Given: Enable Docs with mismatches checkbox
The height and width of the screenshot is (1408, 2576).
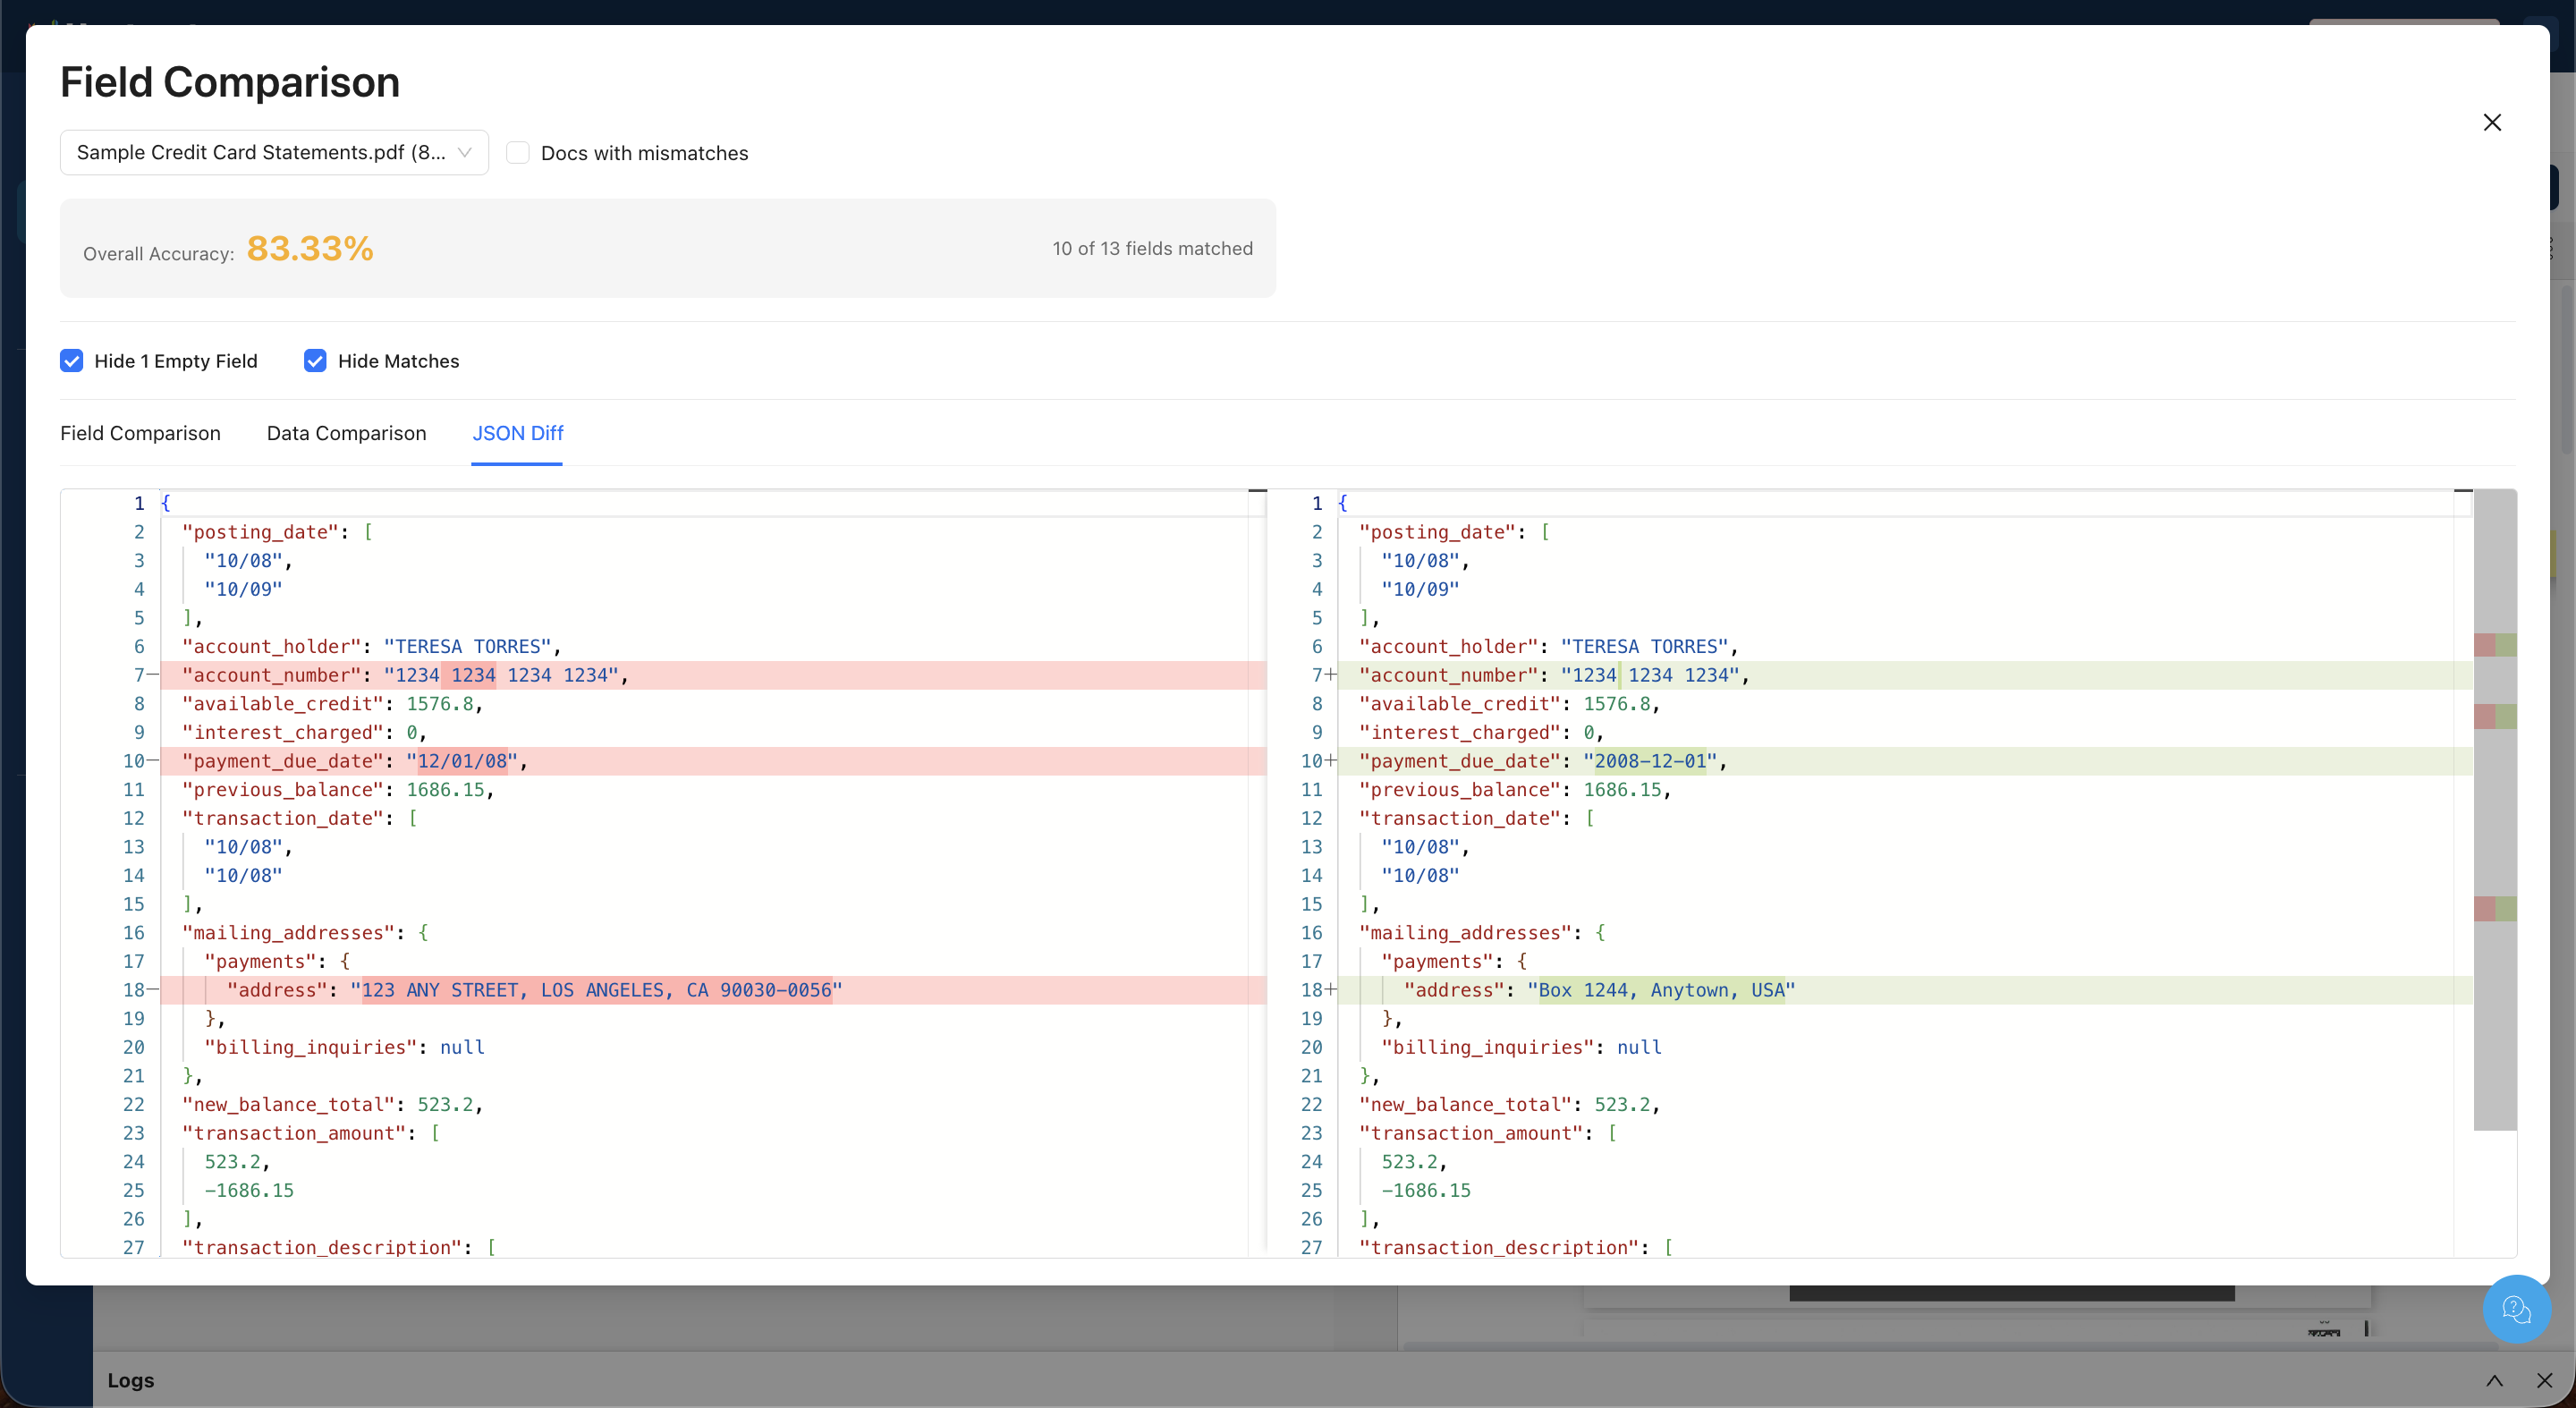Looking at the screenshot, I should [x=517, y=153].
